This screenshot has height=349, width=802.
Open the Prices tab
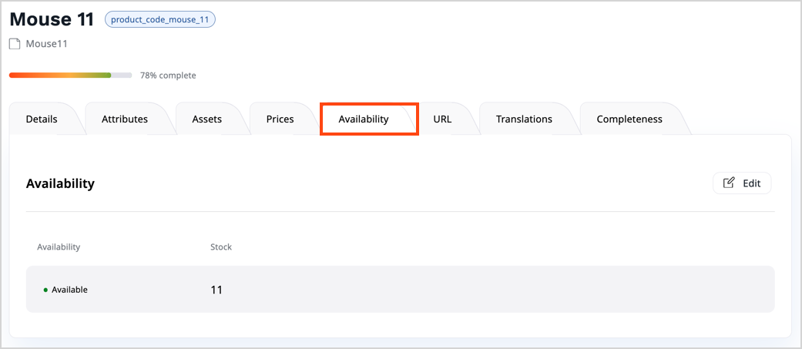(x=280, y=119)
